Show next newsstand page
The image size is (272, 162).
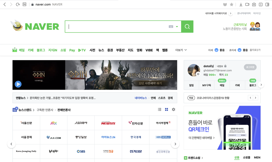(175, 144)
